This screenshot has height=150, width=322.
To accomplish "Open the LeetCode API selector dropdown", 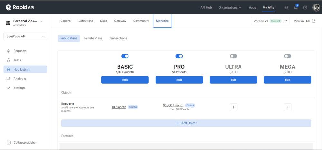I will (25, 37).
